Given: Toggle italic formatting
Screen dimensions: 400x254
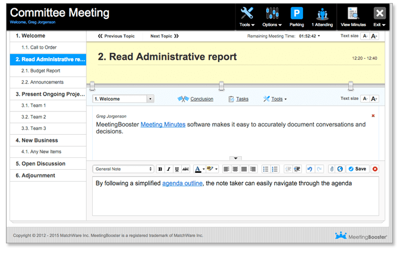Looking at the screenshot, I should [x=169, y=169].
